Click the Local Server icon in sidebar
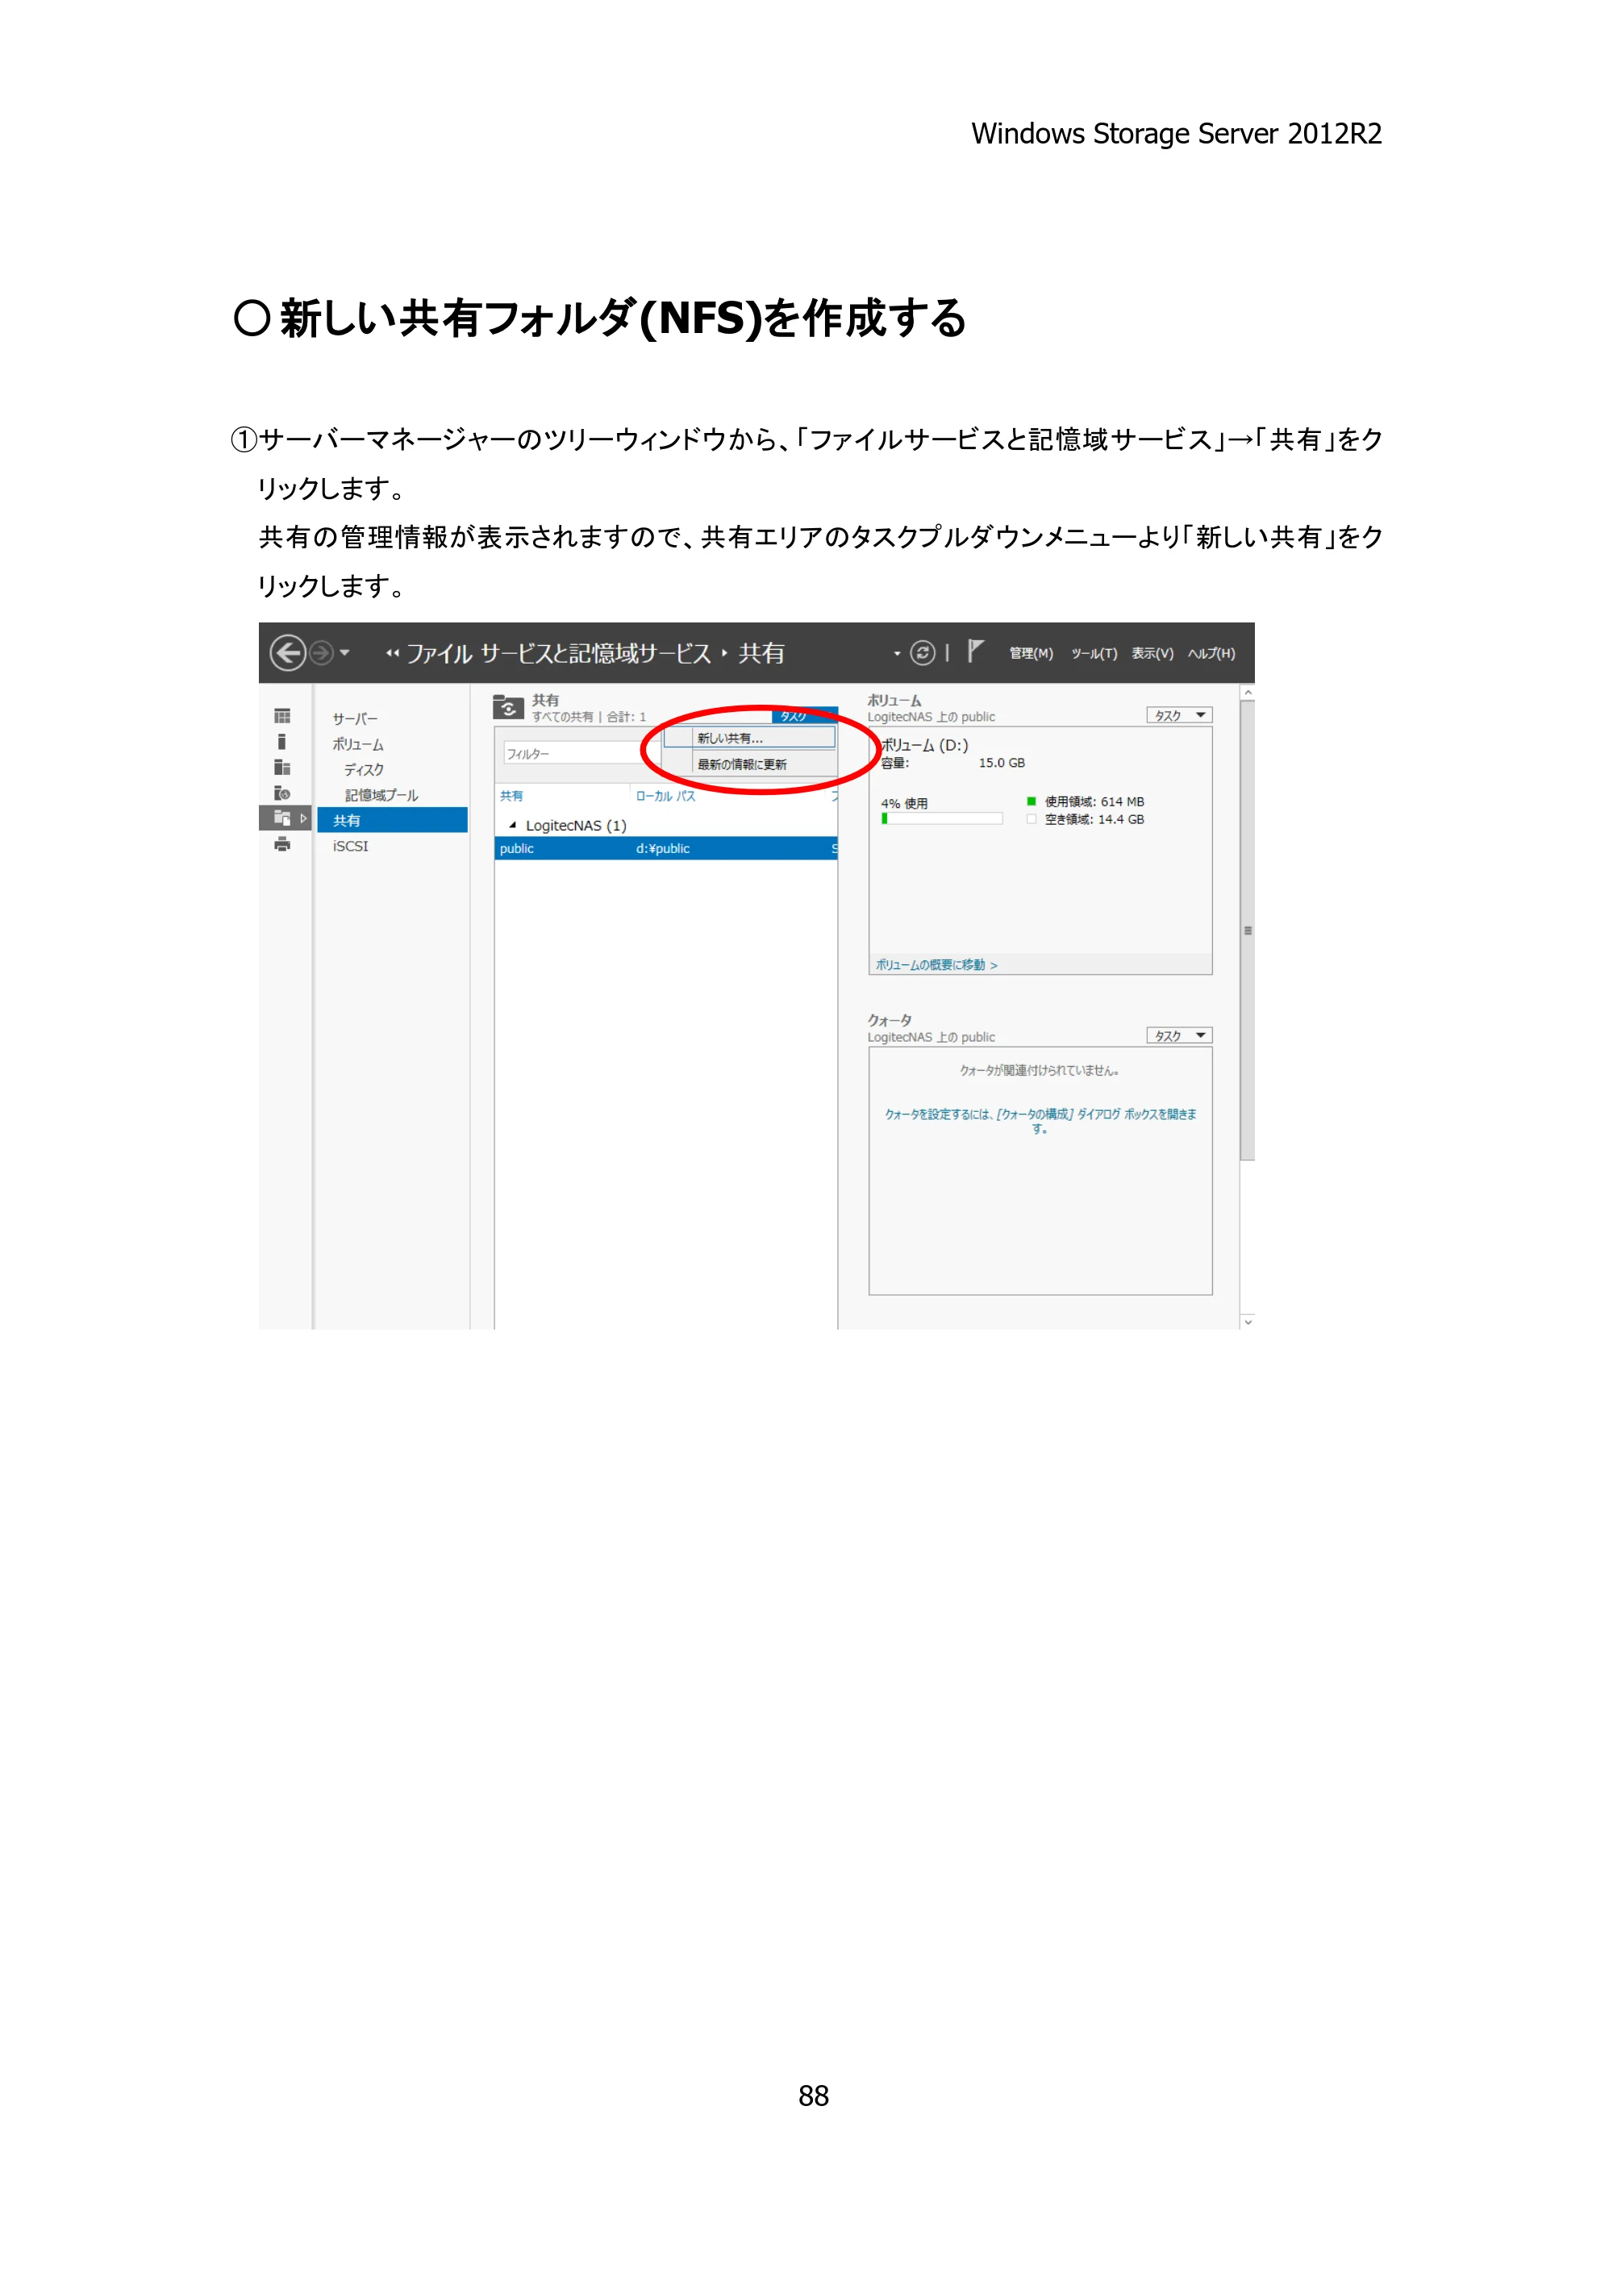Viewport: 1613px width, 2281px height. coord(282,742)
